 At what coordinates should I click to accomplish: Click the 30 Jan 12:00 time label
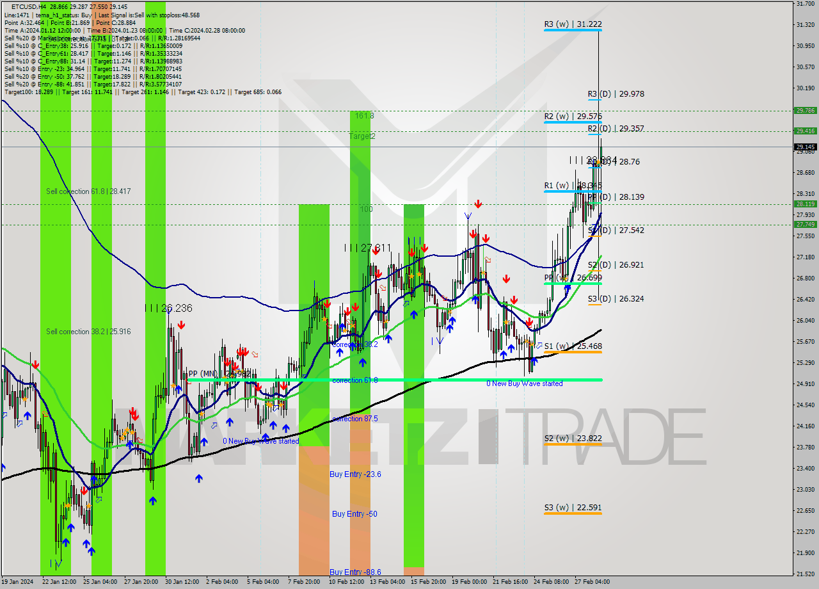tap(182, 582)
